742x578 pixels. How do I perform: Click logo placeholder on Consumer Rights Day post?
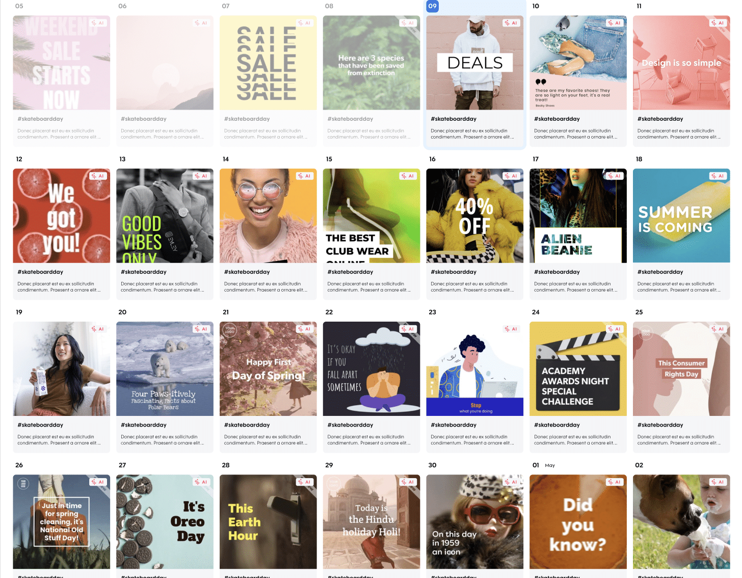click(646, 333)
